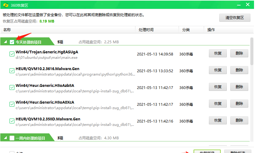Image resolution: width=258 pixels, height=153 pixels.
Task: Delete Win64/Heur.Generic.H8oA0XcA entry
Action: click(239, 104)
